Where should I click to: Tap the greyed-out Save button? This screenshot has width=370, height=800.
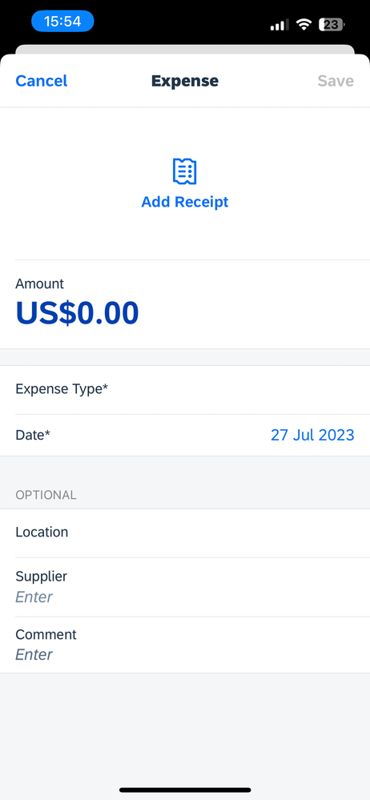tap(336, 81)
